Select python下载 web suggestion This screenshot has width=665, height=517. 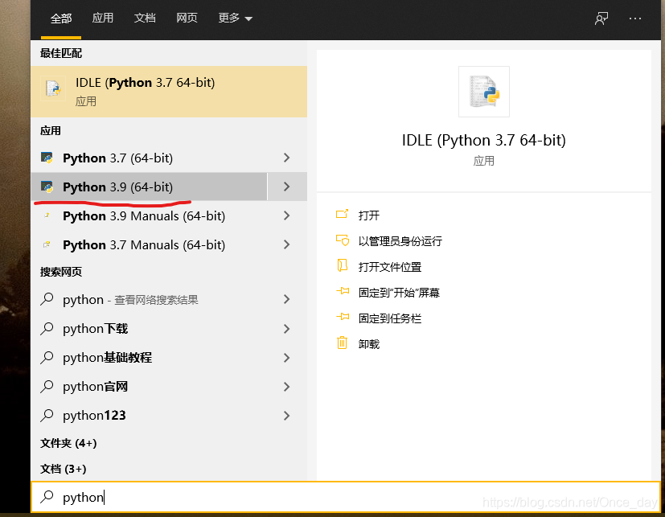(x=150, y=329)
